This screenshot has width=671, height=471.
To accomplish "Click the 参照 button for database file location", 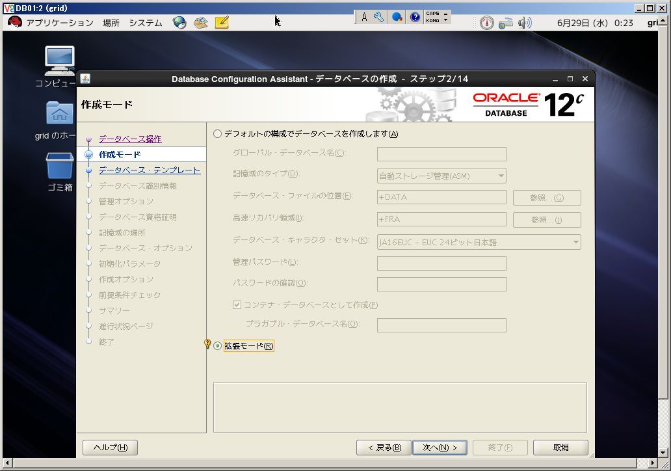I will tap(547, 198).
